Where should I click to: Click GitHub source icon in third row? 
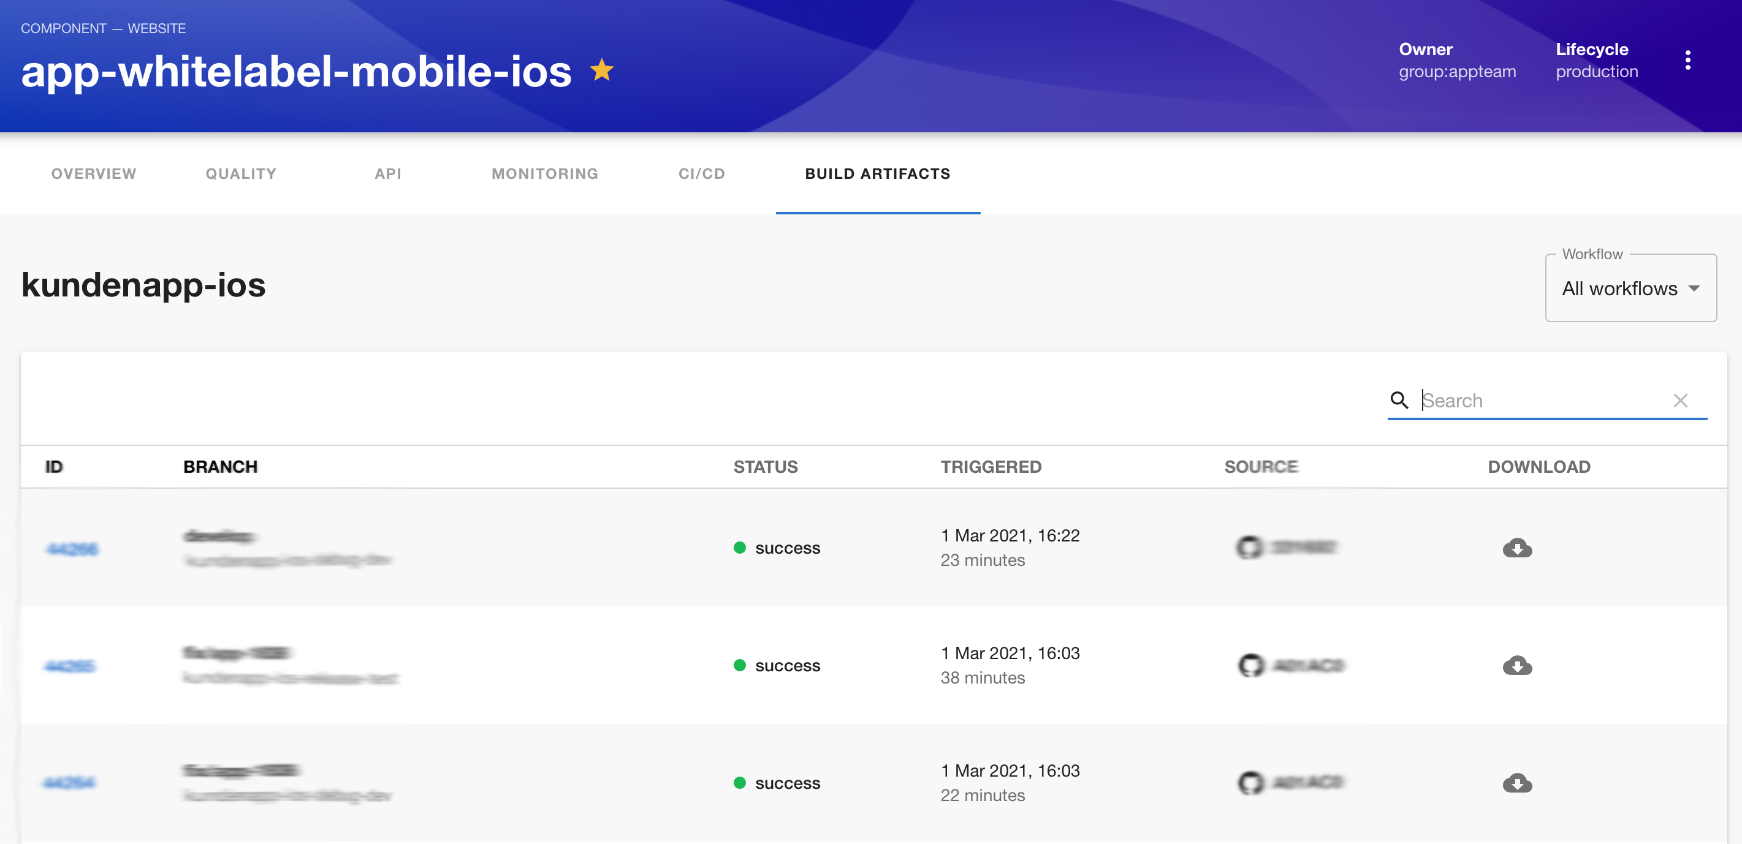click(1251, 783)
